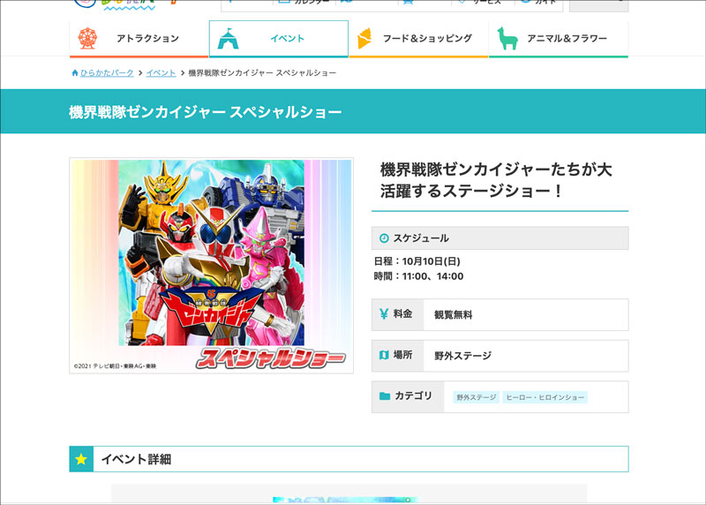Follow the イベント breadcrumb link

161,72
